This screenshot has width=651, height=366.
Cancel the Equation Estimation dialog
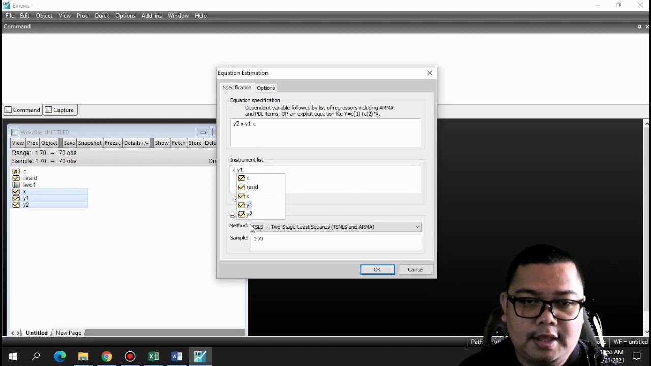(416, 270)
